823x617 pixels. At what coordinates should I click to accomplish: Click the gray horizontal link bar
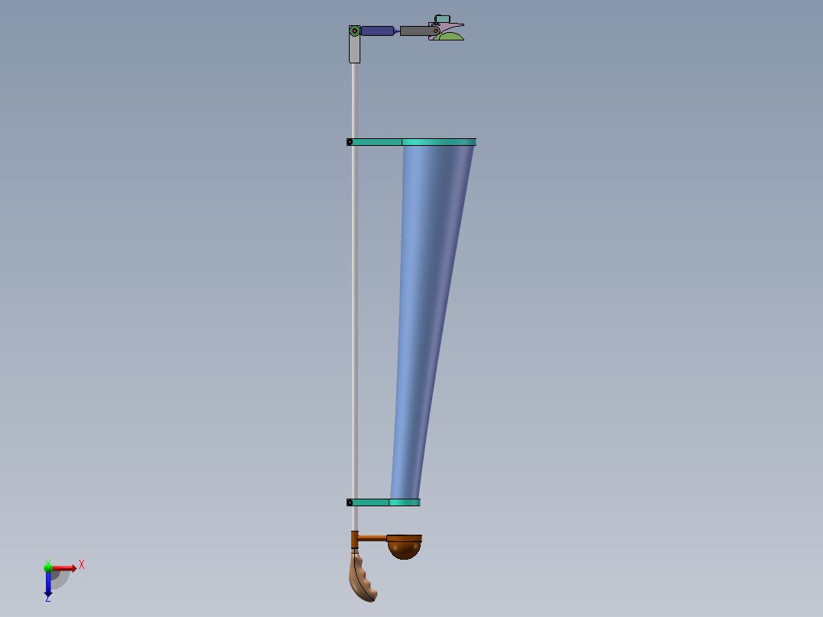pyautogui.click(x=416, y=30)
